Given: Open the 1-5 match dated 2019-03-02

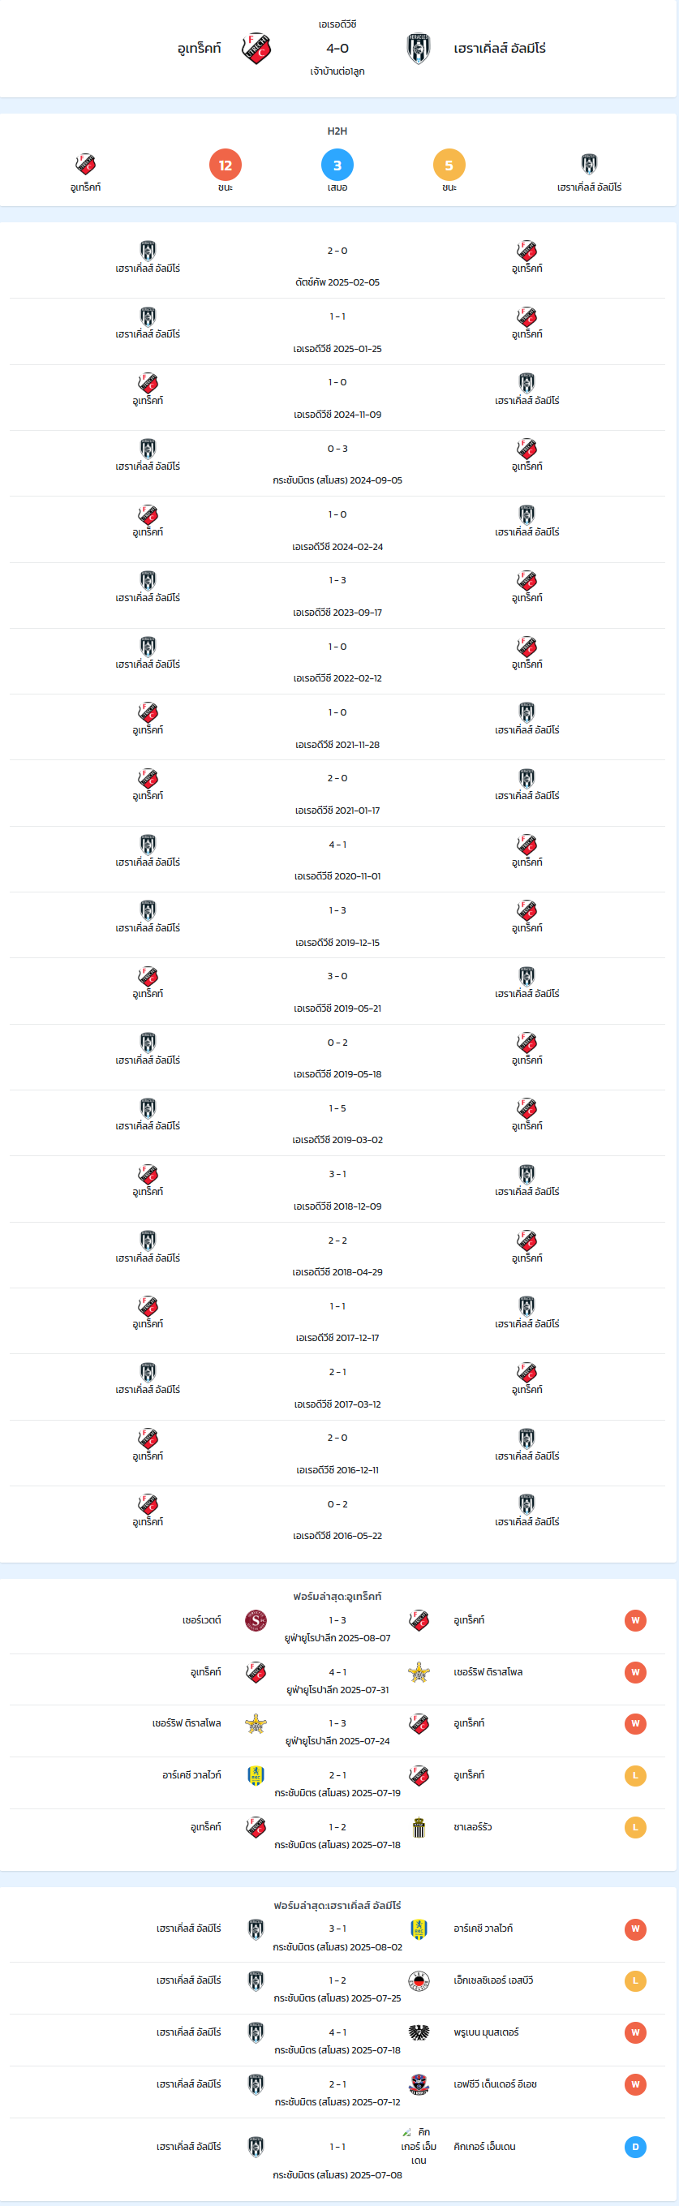Looking at the screenshot, I should pos(337,1123).
